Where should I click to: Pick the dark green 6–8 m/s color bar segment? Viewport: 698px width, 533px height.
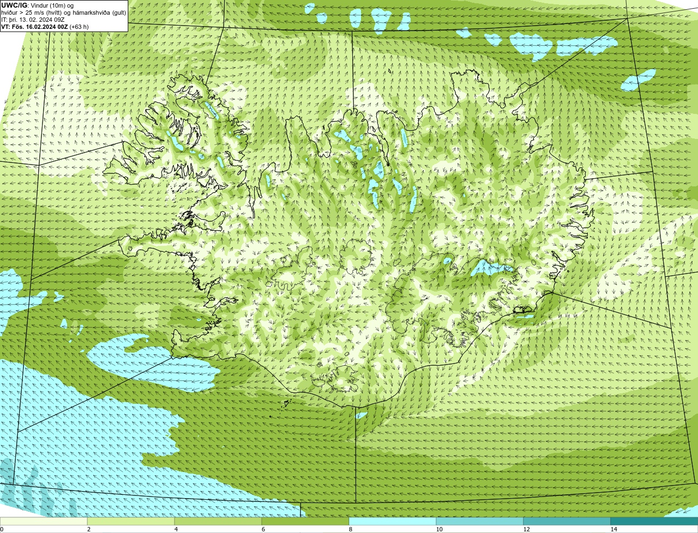(305, 522)
